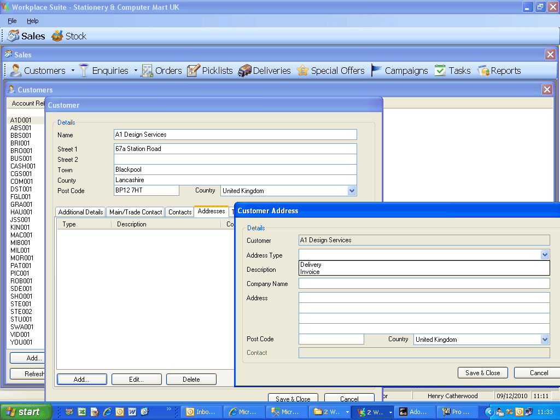Viewport: 560px width, 420px height.
Task: Open Country dropdown in Customer details
Action: 352,191
